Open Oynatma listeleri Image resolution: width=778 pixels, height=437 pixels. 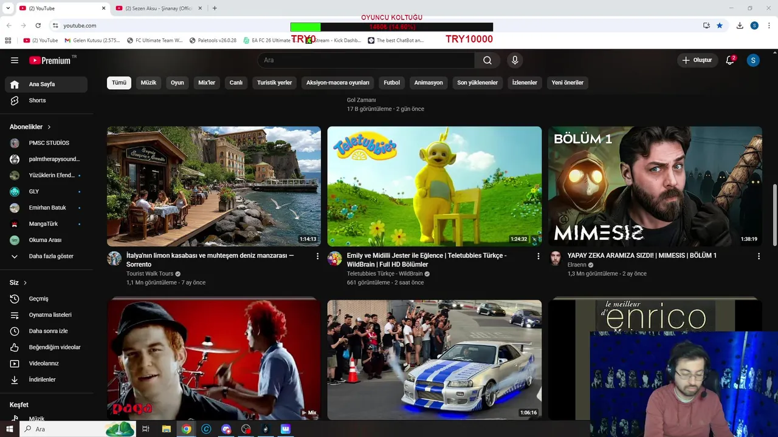point(46,315)
